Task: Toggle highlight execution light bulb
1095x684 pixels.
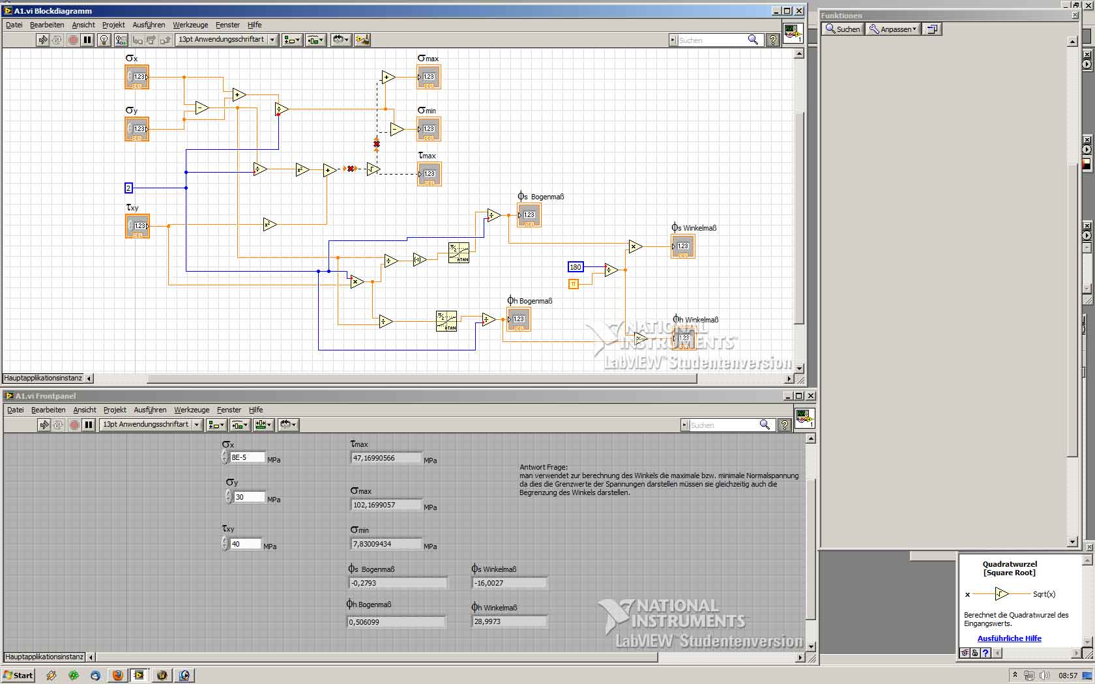Action: [104, 40]
